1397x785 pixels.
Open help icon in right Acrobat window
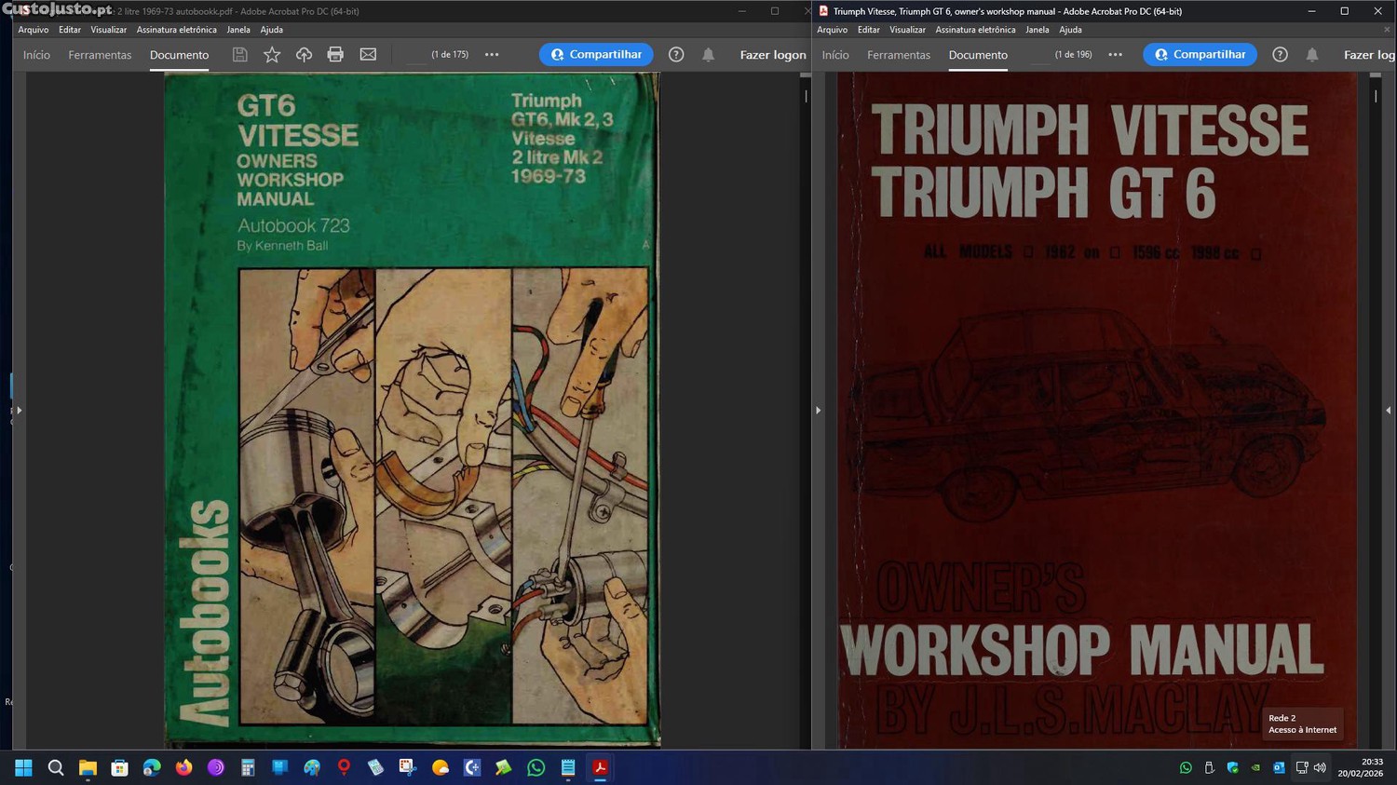[x=1280, y=55]
